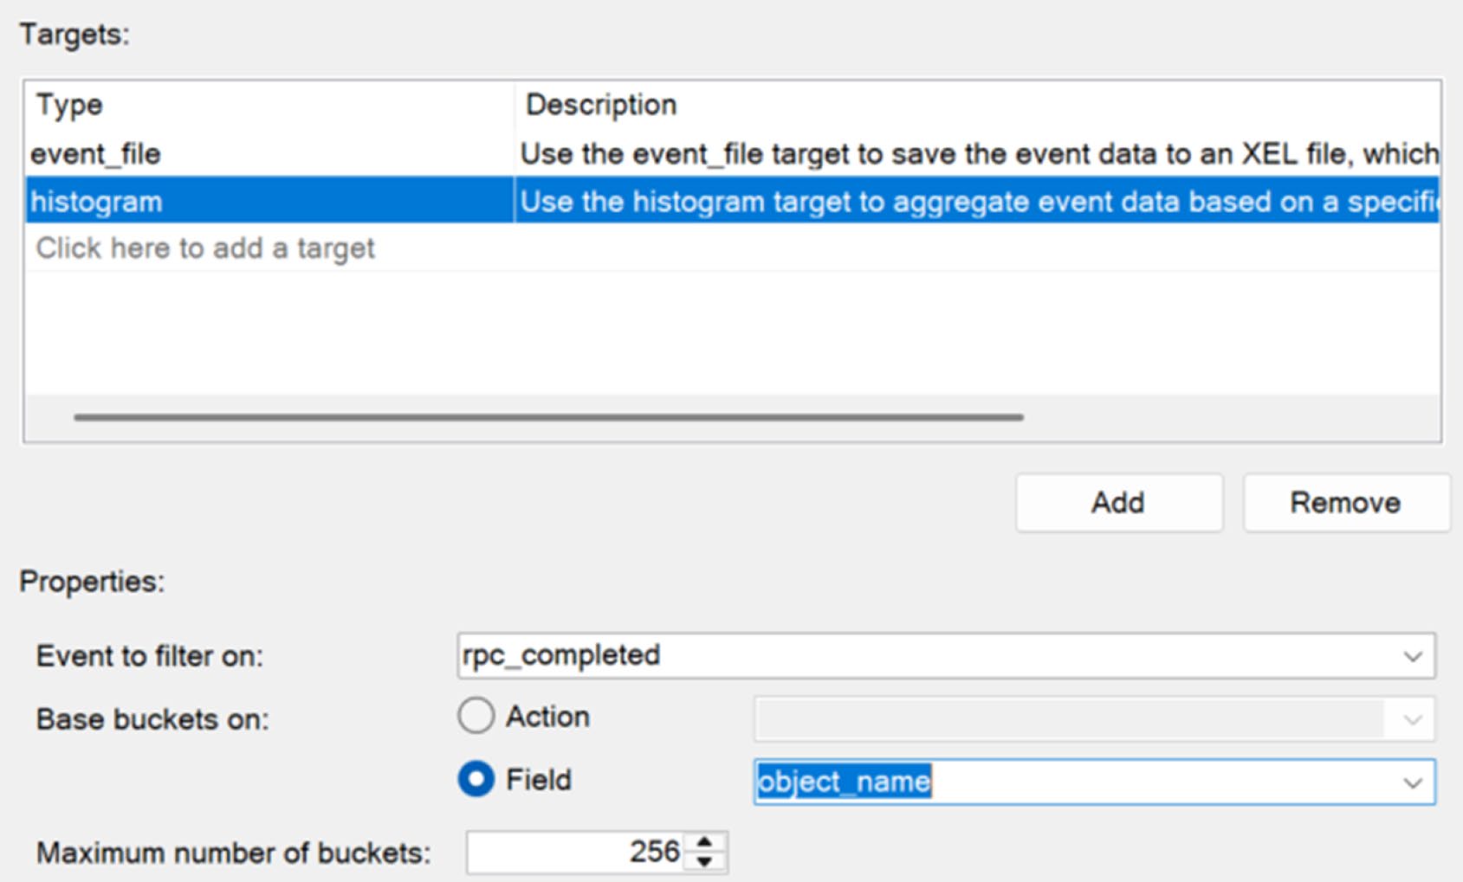Viewport: 1463px width, 882px height.
Task: Select the Field radio button
Action: [476, 779]
